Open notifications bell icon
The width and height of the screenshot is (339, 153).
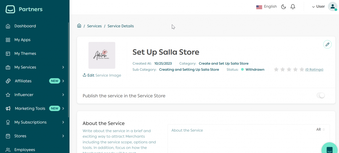click(293, 7)
